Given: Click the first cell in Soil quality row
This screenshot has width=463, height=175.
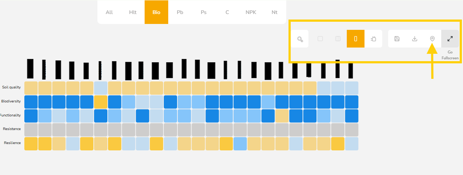Looking at the screenshot, I should pyautogui.click(x=31, y=88).
